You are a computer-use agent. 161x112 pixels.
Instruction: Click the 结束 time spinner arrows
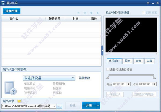coord(154,84)
